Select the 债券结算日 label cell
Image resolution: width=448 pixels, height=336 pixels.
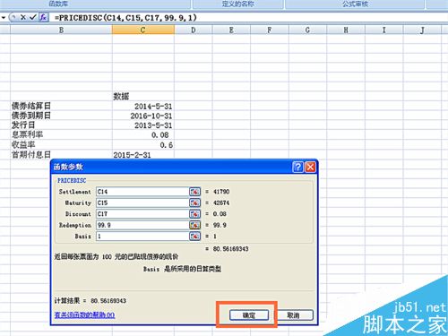pos(61,106)
